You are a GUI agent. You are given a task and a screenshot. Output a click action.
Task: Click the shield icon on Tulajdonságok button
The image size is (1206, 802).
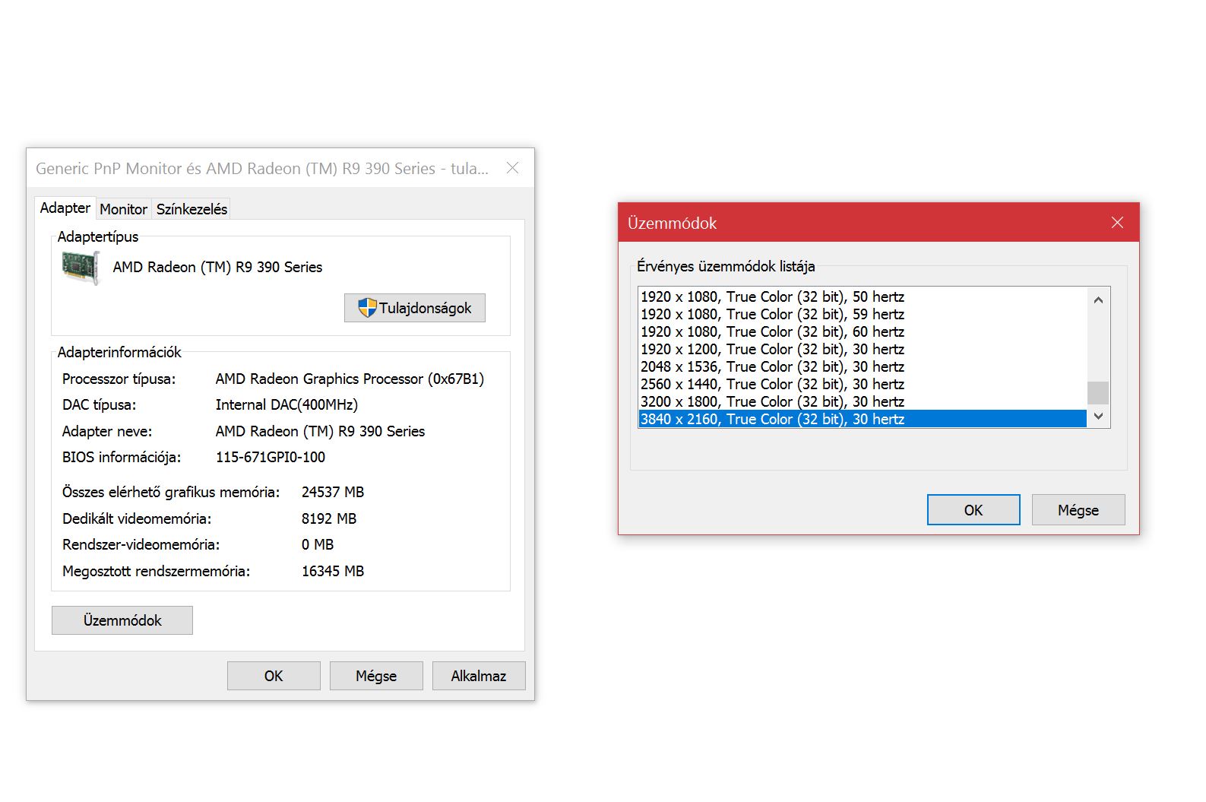(x=367, y=308)
